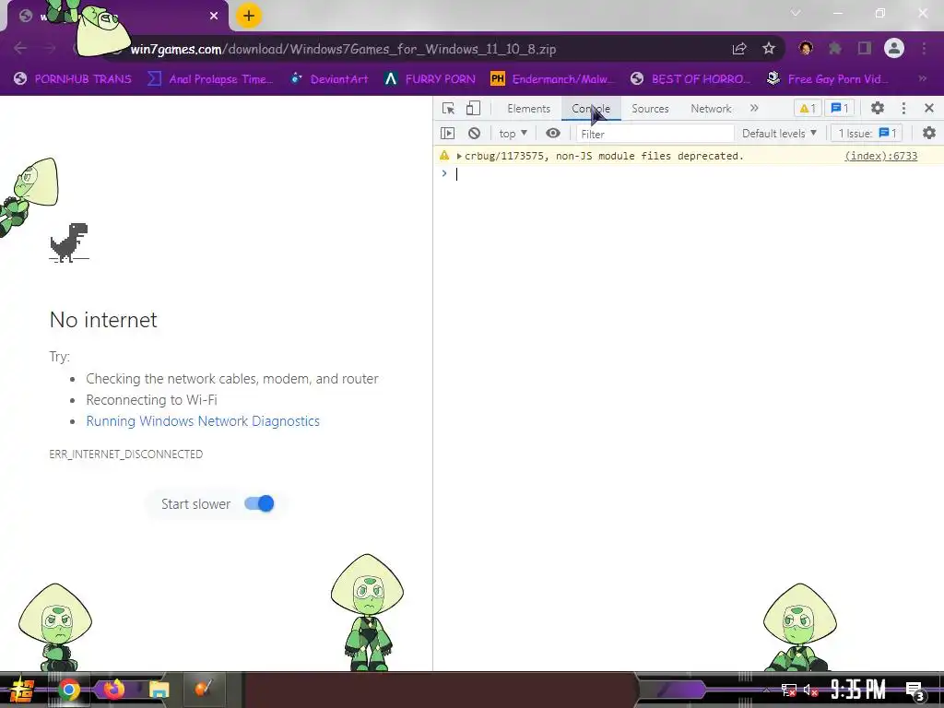944x708 pixels.
Task: Open the Default levels dropdown
Action: [779, 133]
